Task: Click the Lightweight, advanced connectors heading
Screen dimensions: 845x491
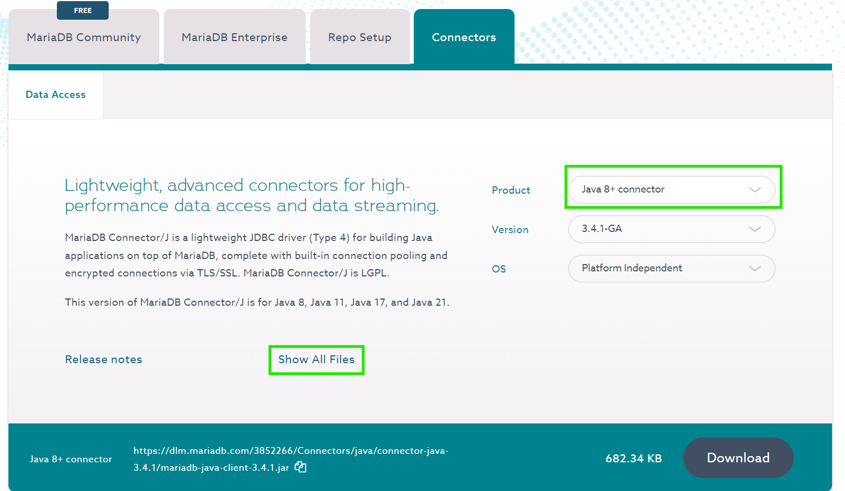Action: (252, 195)
